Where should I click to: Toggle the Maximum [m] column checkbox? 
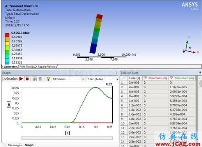click(172, 78)
